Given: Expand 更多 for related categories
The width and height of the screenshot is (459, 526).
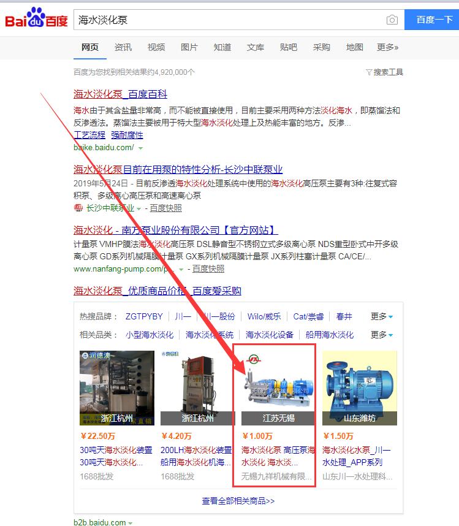Looking at the screenshot, I should pyautogui.click(x=382, y=335).
